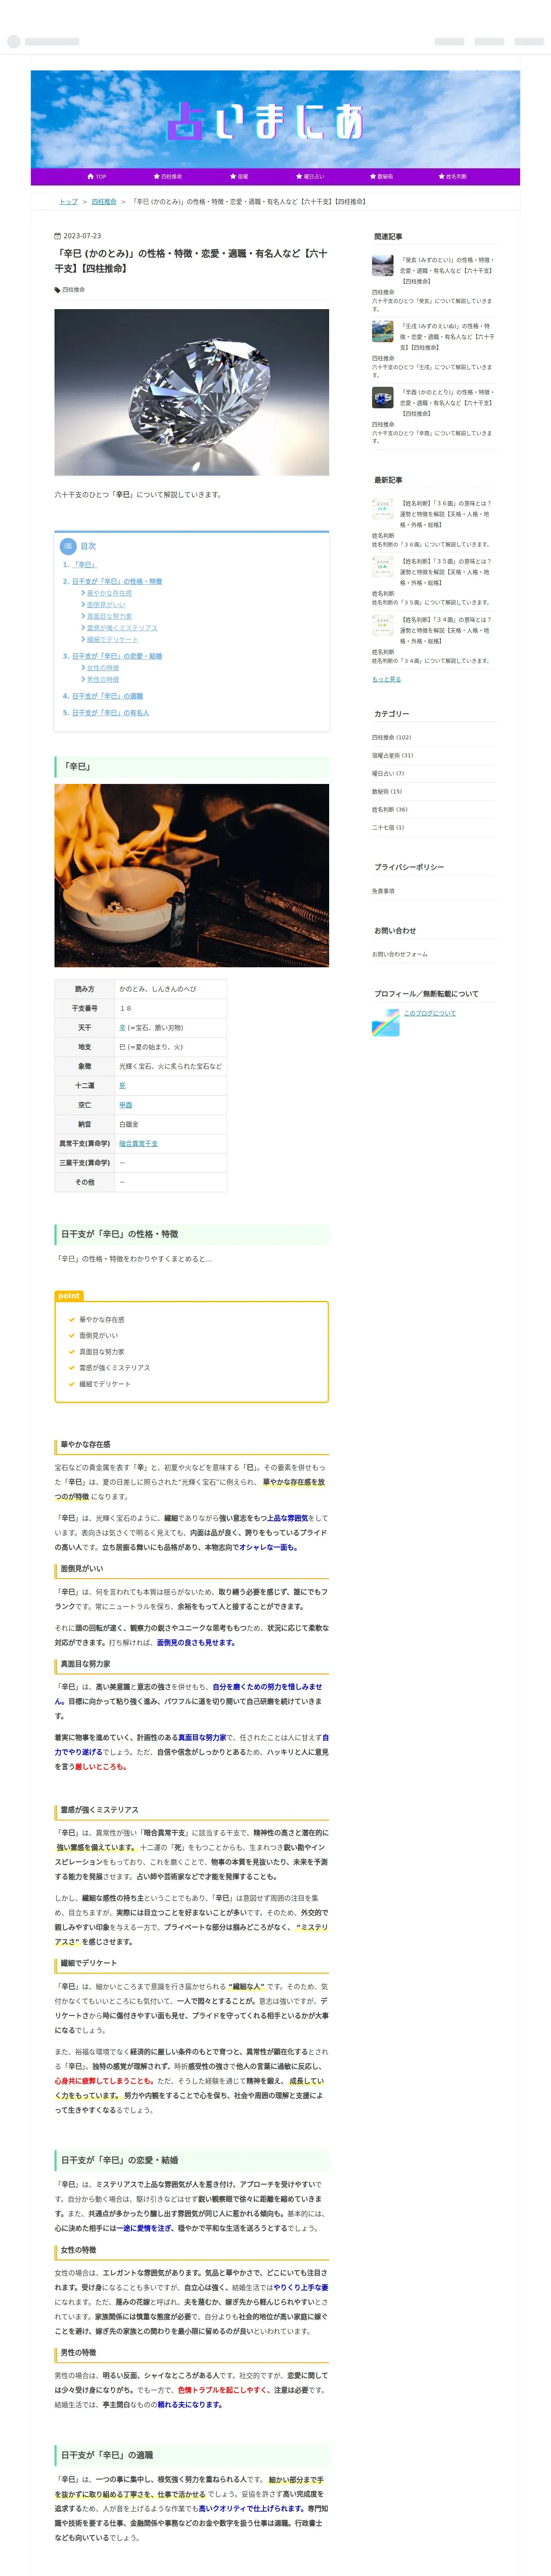Jump to contents subentry 面倒見がいい

pos(106,605)
